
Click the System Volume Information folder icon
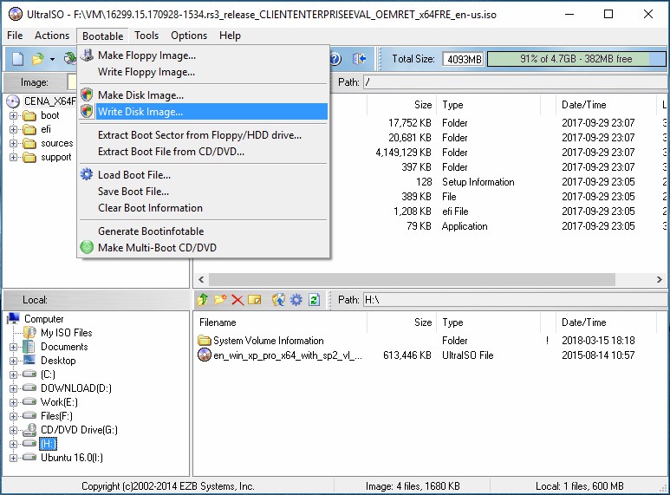(x=205, y=341)
